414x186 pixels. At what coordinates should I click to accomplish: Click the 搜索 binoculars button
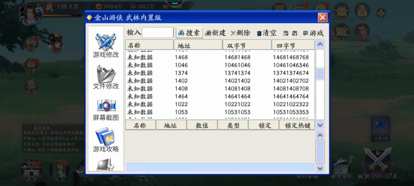tap(189, 33)
